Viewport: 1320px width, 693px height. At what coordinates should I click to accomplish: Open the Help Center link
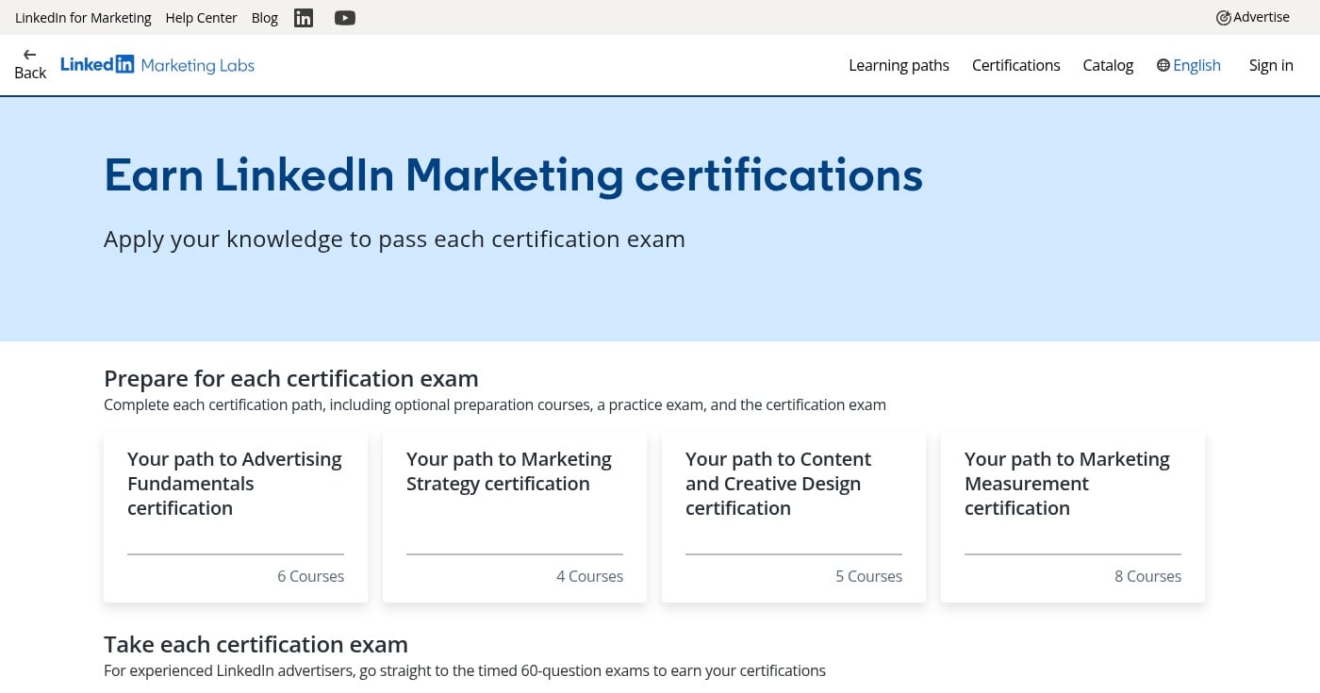click(x=201, y=18)
